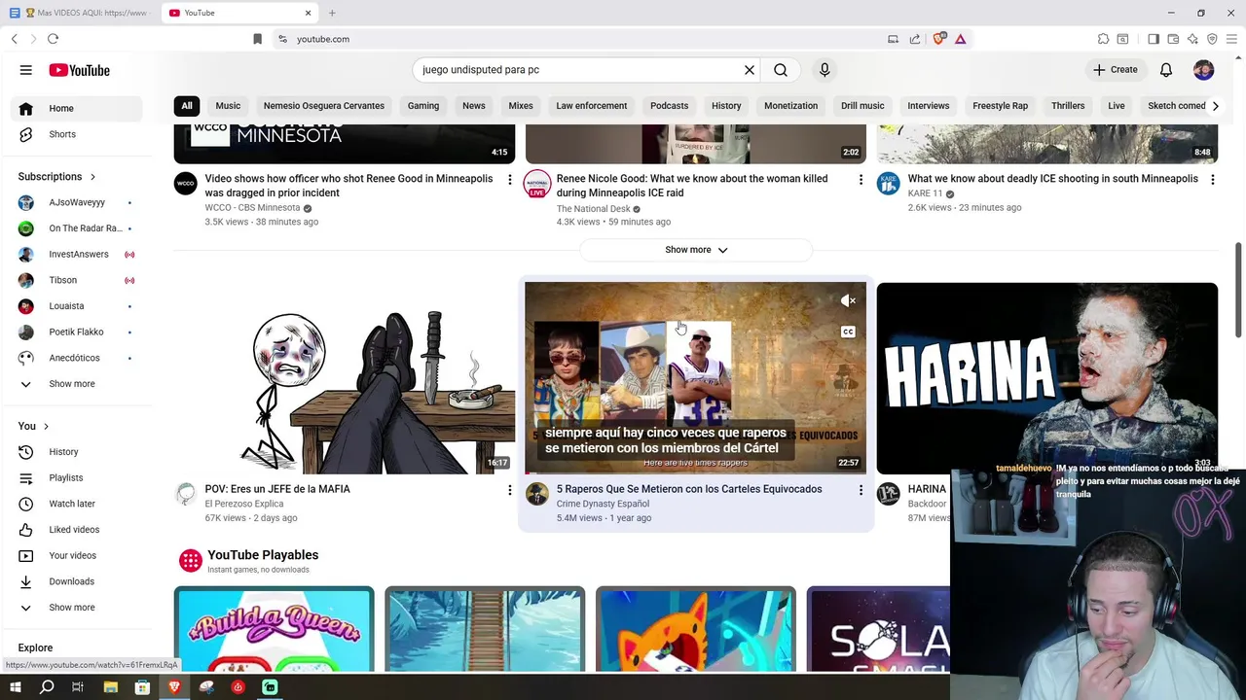Open options for WCCO officer video

pyautogui.click(x=509, y=180)
